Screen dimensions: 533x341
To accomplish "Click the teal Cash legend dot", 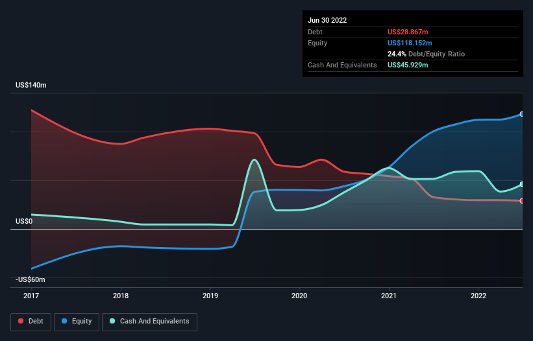I will (x=112, y=321).
